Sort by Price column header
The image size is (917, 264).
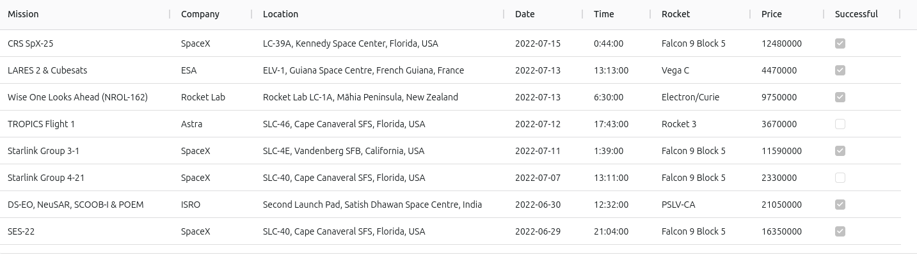[772, 14]
